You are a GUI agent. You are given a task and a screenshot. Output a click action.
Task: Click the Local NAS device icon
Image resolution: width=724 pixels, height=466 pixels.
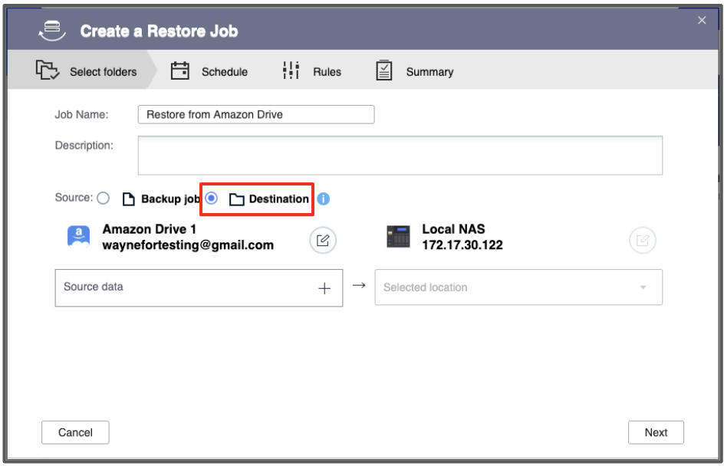click(399, 238)
